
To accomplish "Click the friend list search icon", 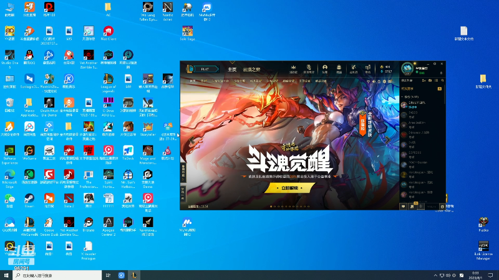I will pyautogui.click(x=442, y=81).
